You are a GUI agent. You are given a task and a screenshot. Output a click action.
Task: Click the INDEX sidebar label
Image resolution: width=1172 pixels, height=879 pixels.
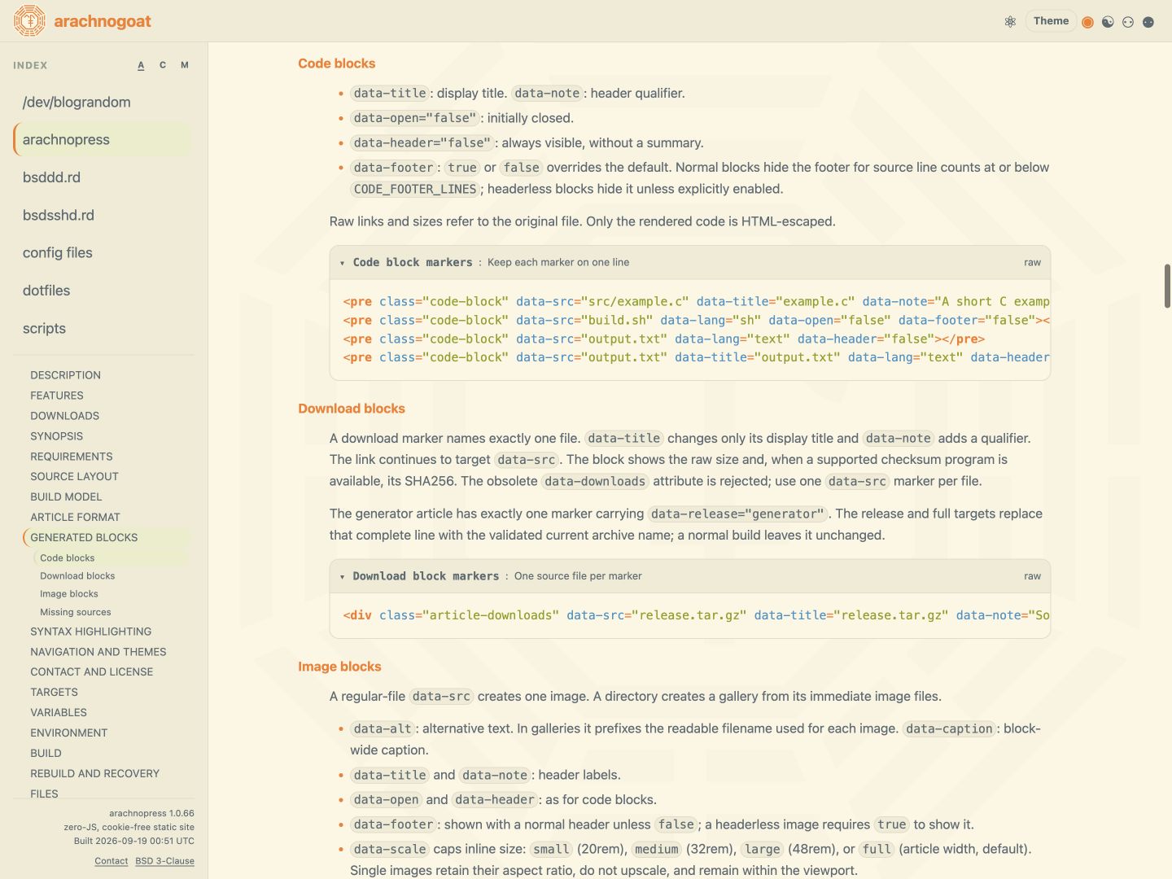pos(30,65)
